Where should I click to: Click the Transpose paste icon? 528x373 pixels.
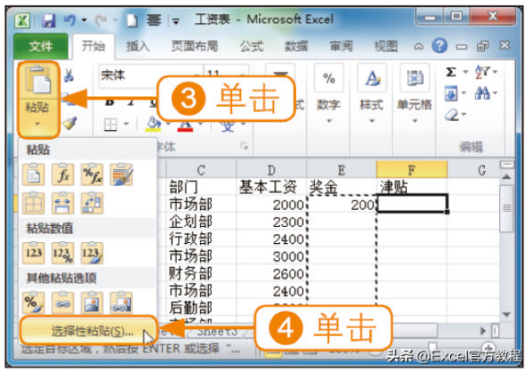pos(92,204)
